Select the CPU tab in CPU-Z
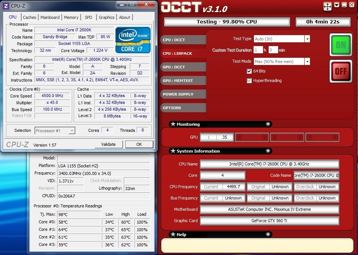 pyautogui.click(x=12, y=17)
